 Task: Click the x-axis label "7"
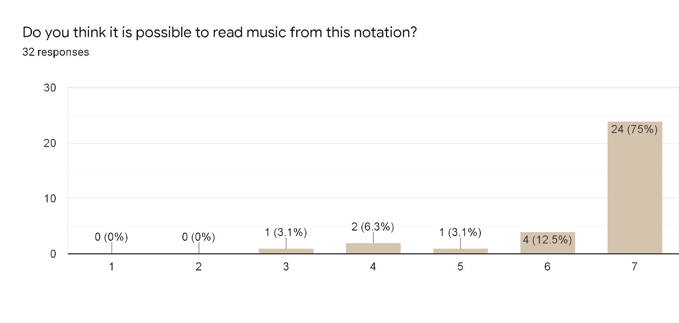coord(634,267)
